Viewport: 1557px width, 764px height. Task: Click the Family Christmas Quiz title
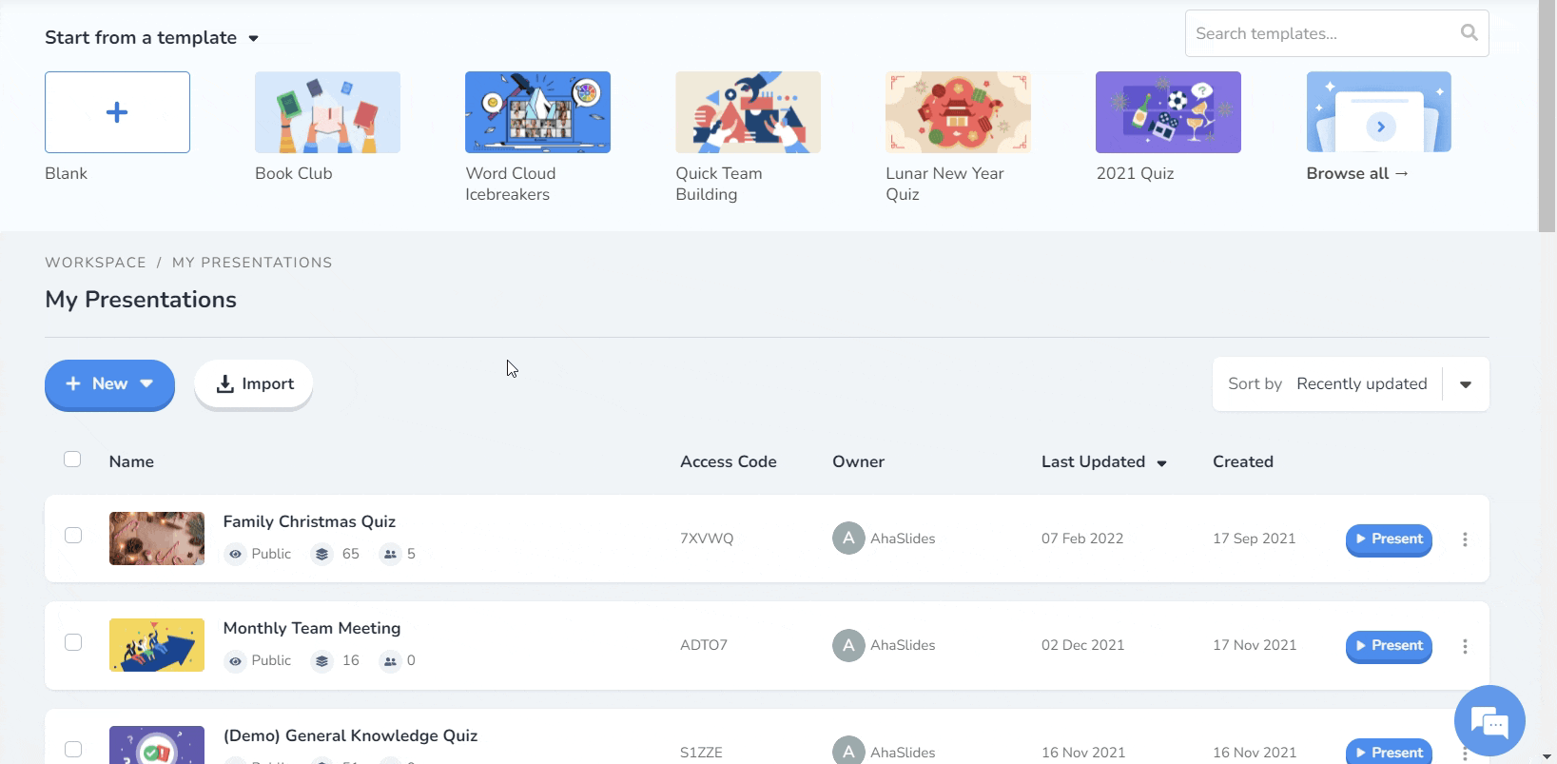click(309, 521)
